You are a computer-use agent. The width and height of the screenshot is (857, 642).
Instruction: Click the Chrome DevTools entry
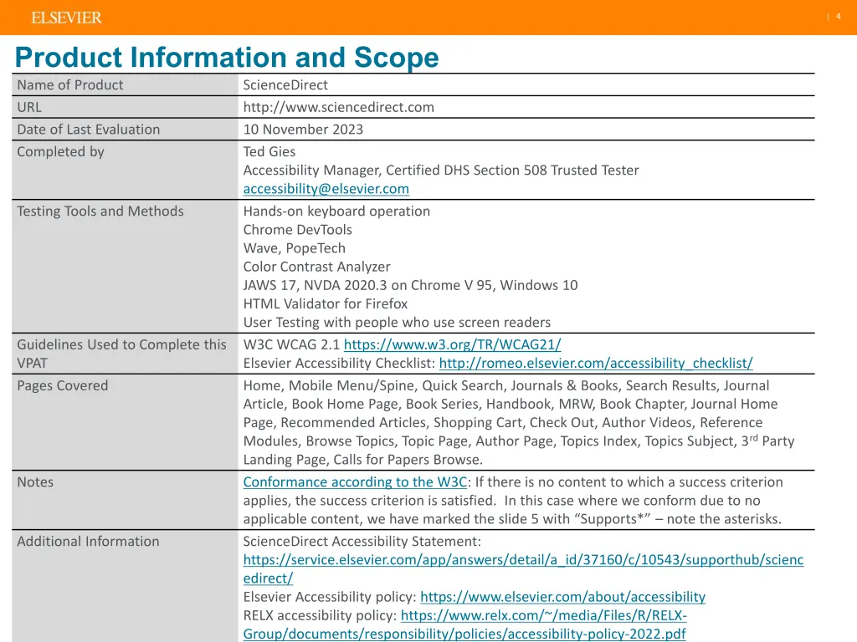[x=297, y=230]
